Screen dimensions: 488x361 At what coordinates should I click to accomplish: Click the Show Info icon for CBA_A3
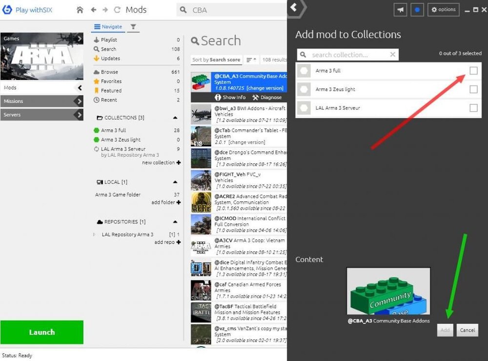tap(218, 98)
